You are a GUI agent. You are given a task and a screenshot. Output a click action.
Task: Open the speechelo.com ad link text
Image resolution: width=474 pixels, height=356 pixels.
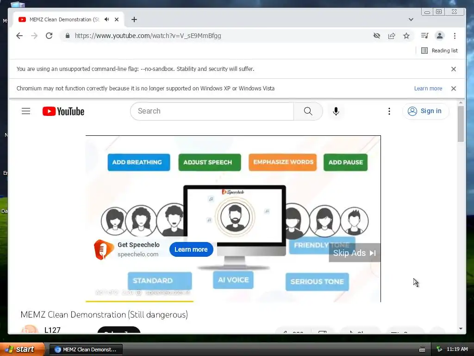138,254
